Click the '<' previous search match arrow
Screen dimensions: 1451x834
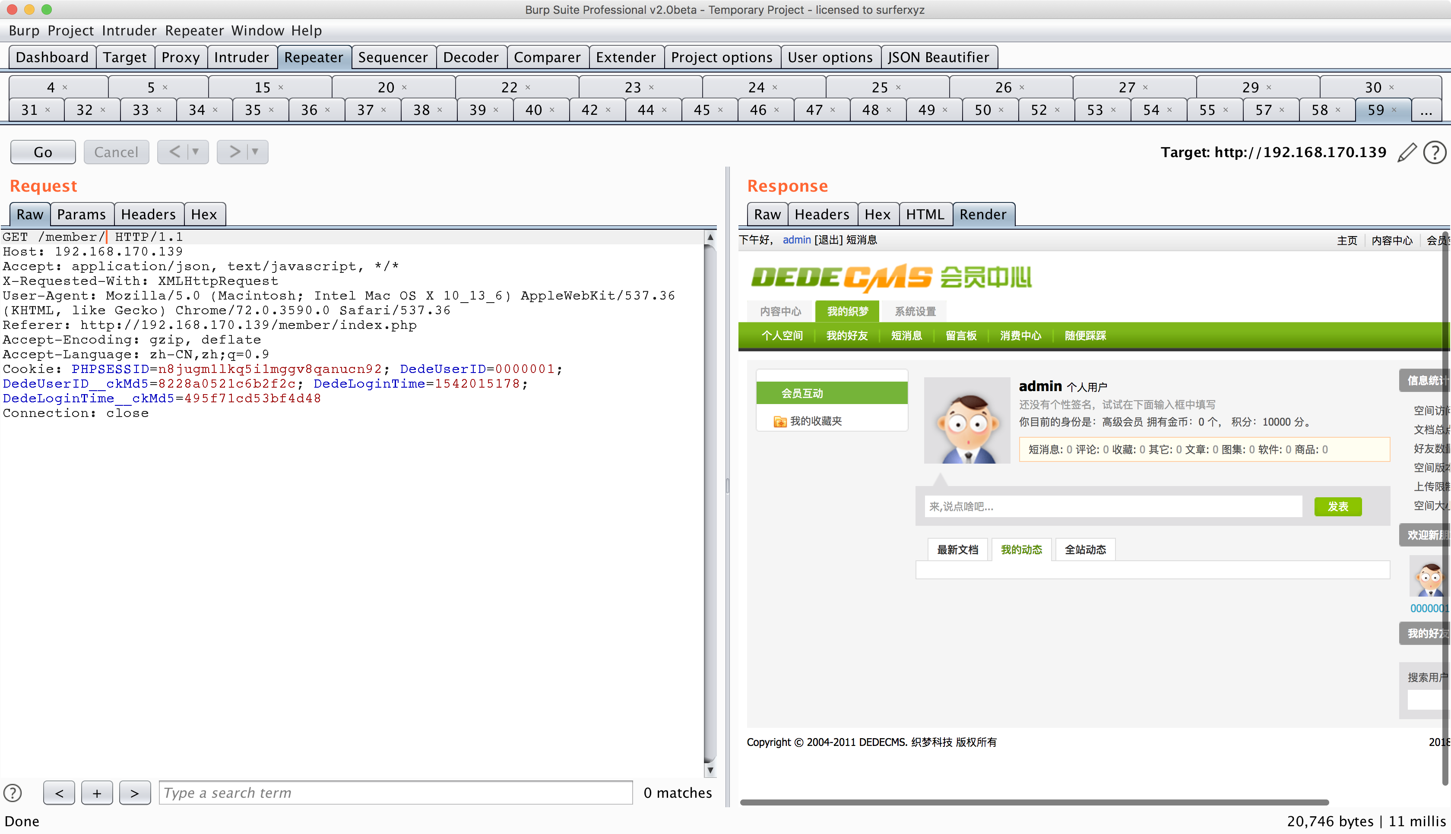(59, 793)
